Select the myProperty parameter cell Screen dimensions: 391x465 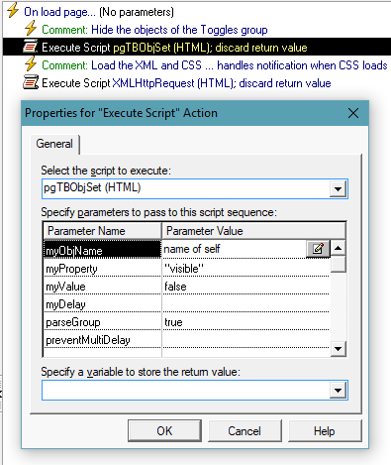click(x=102, y=269)
